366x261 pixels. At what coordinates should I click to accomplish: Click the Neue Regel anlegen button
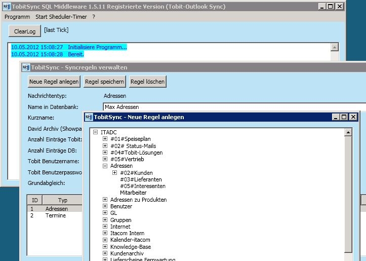[54, 82]
